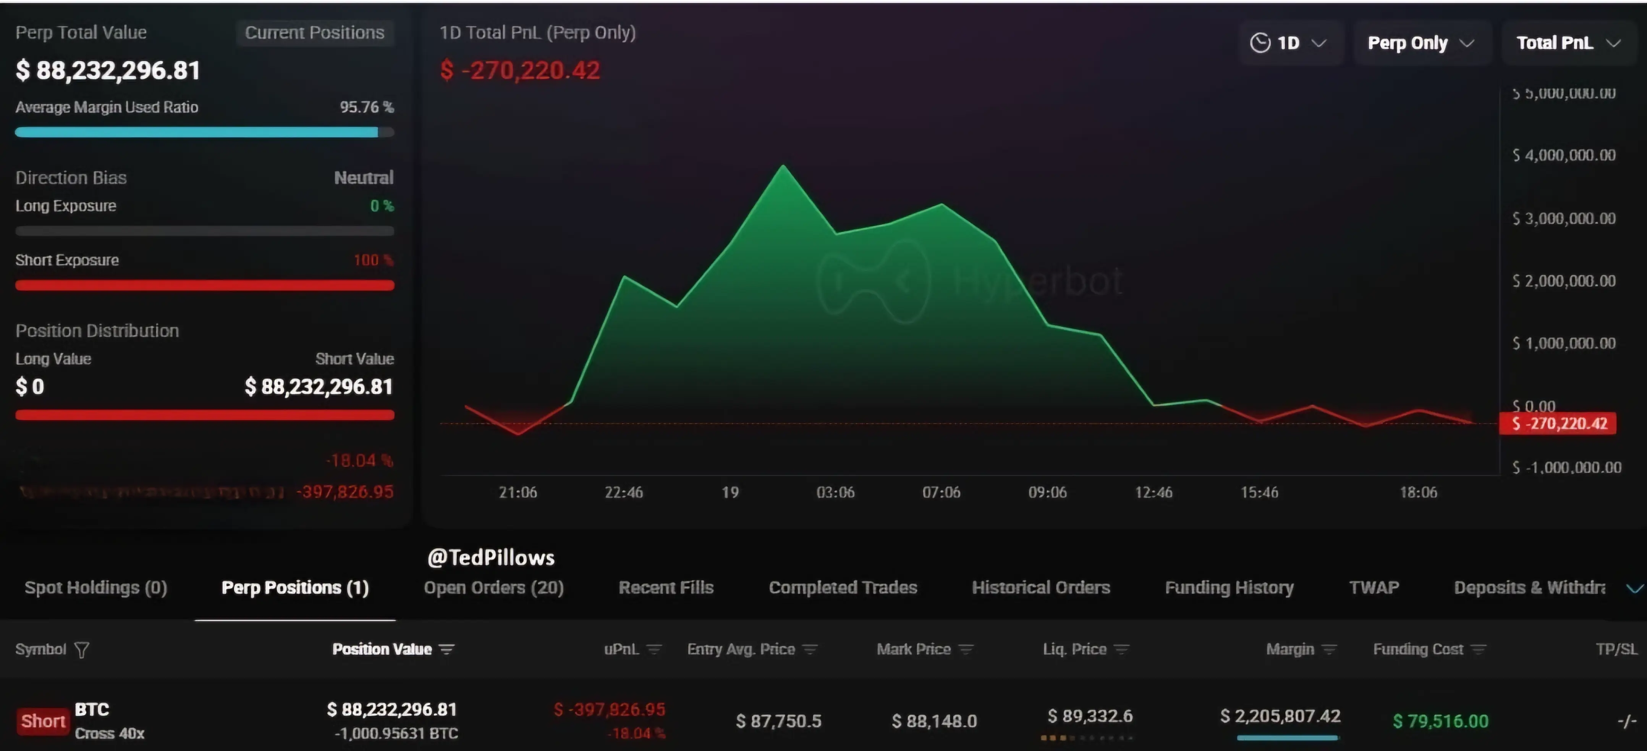This screenshot has height=751, width=1647.
Task: Open the Funding History tab
Action: point(1229,588)
